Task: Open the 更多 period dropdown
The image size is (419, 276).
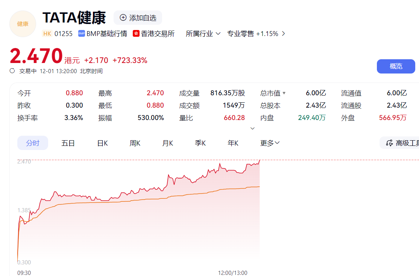Action: coord(270,143)
